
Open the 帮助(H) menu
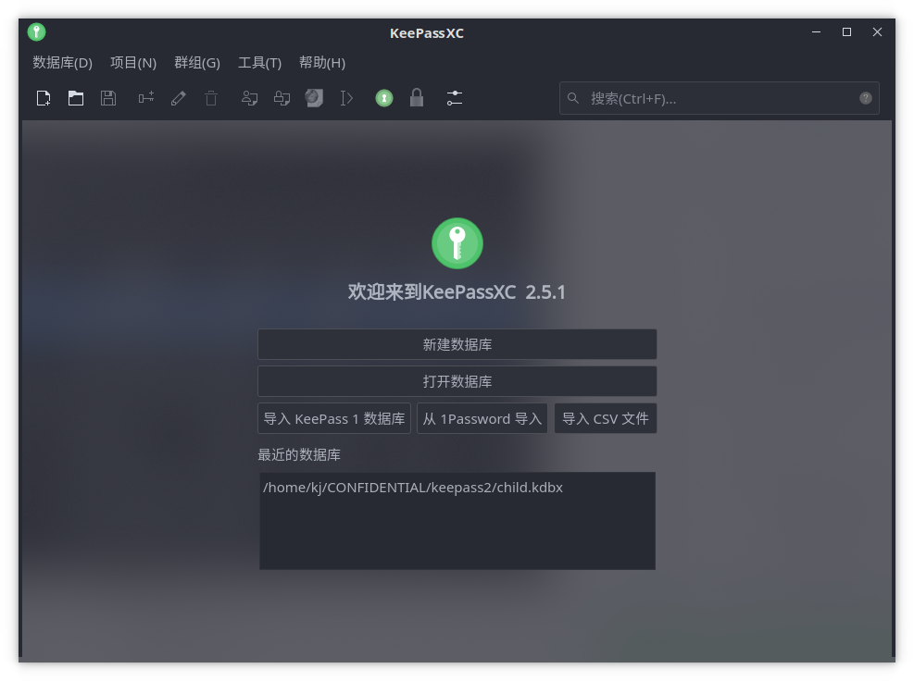point(321,63)
